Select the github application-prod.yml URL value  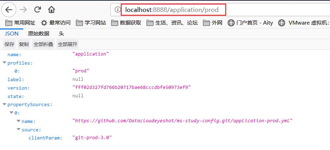click(x=182, y=121)
